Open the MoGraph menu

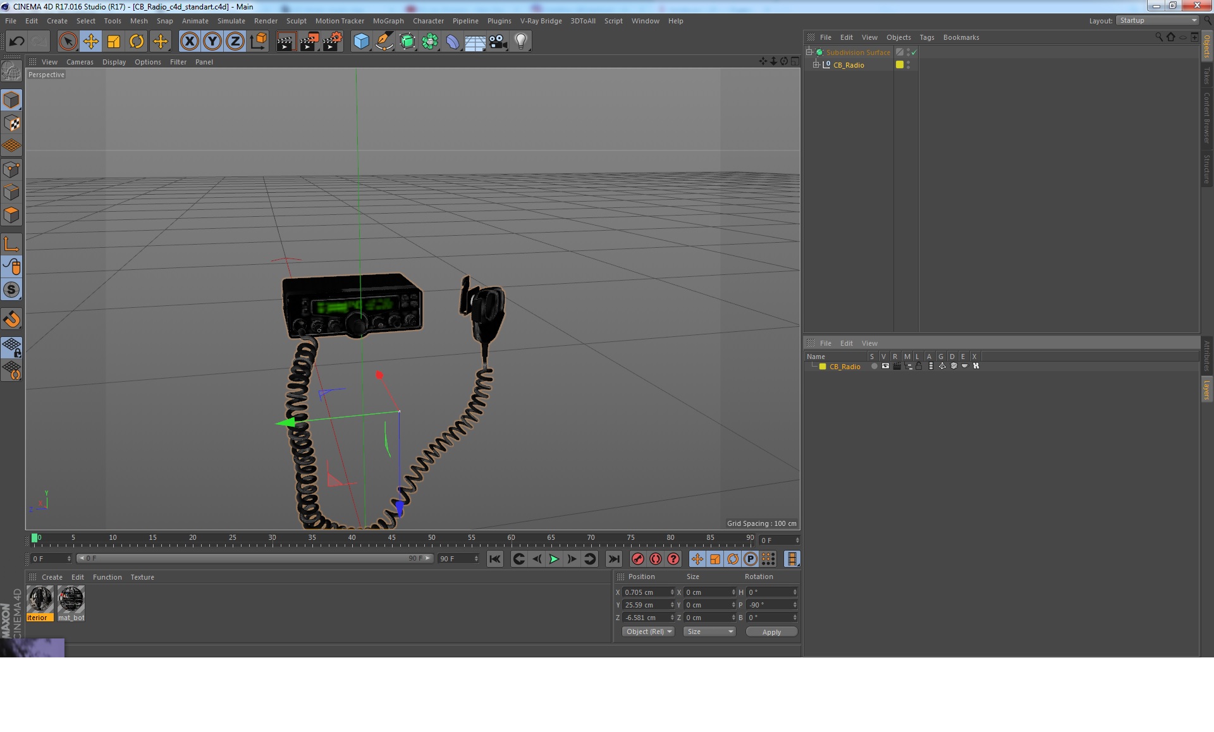pyautogui.click(x=388, y=21)
